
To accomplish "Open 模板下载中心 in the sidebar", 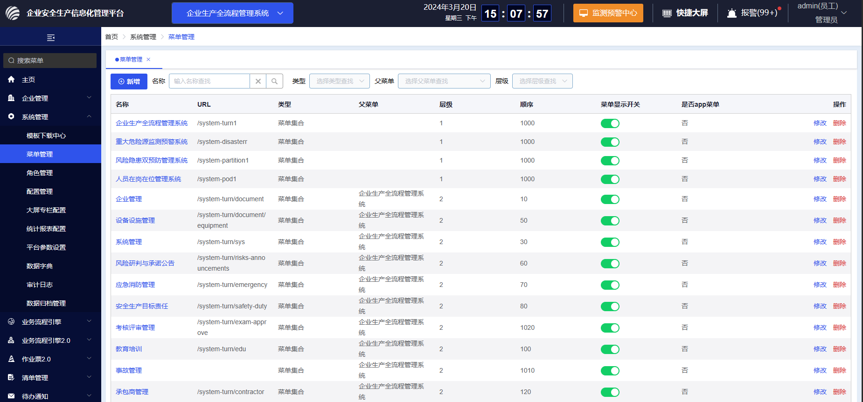I will [x=50, y=136].
